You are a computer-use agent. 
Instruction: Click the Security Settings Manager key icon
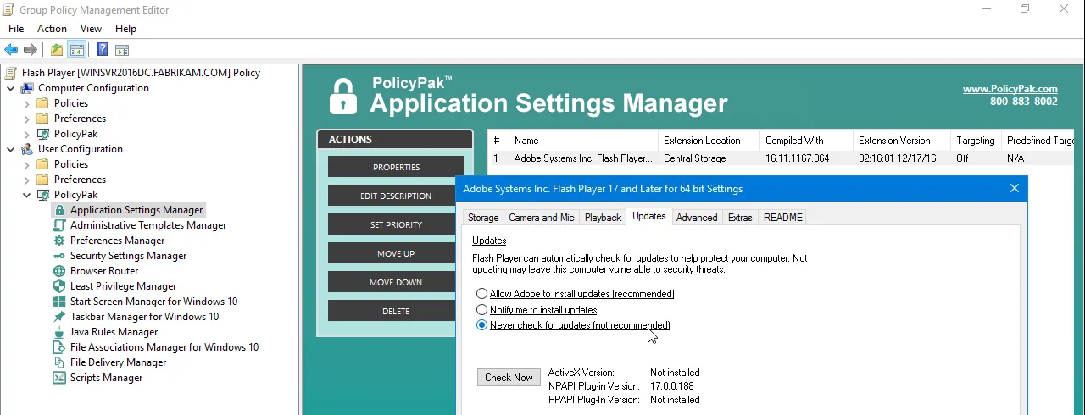59,256
